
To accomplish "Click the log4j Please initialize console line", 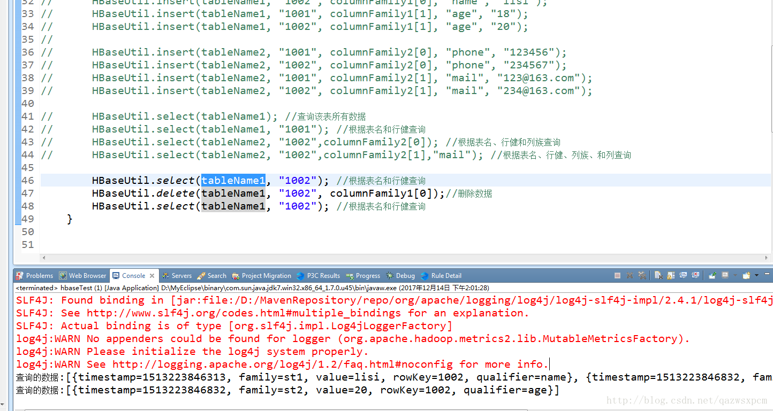I will (x=192, y=352).
